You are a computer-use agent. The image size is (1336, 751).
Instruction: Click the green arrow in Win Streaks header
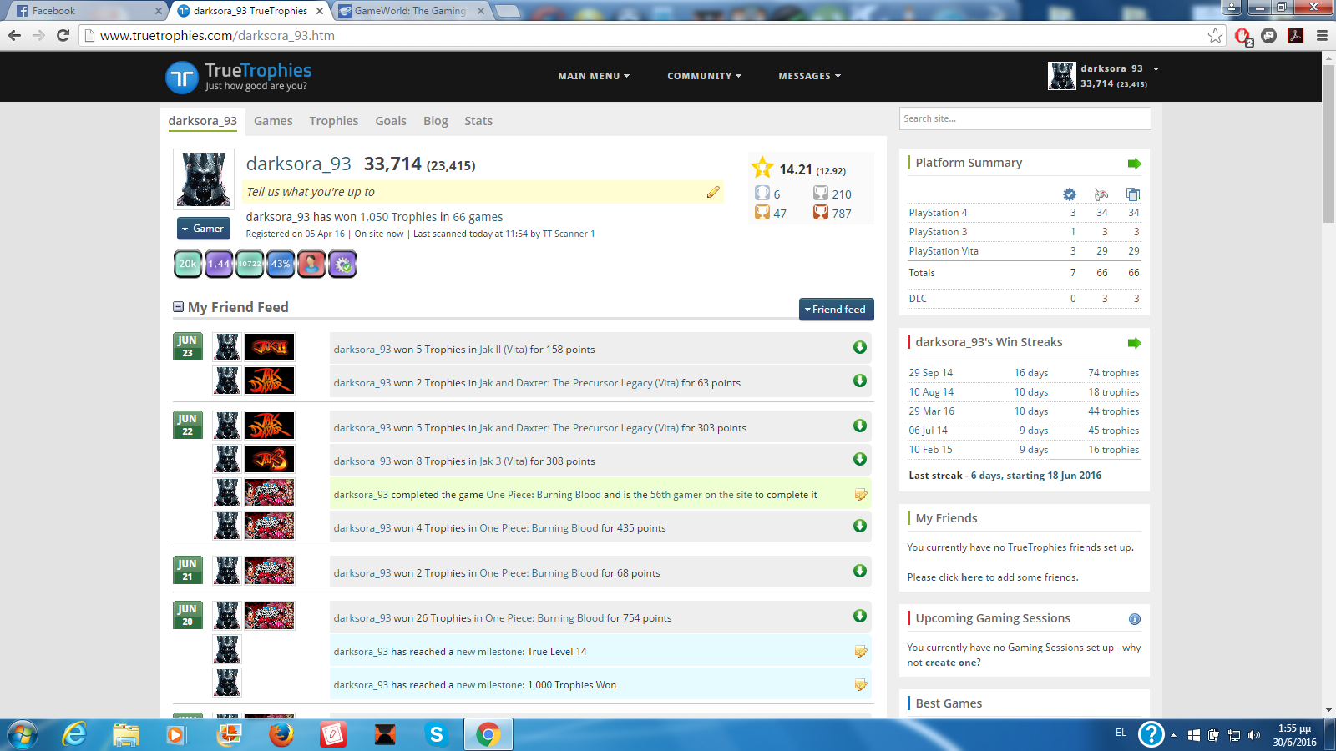(1134, 343)
